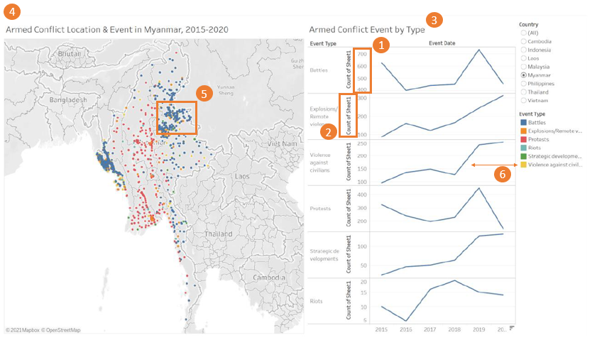Image resolution: width=592 pixels, height=340 pixels.
Task: Select the Vietnam radio button
Action: [x=524, y=100]
